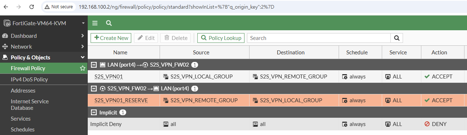Sort by the Source column header
The width and height of the screenshot is (467, 135).
pos(201,53)
